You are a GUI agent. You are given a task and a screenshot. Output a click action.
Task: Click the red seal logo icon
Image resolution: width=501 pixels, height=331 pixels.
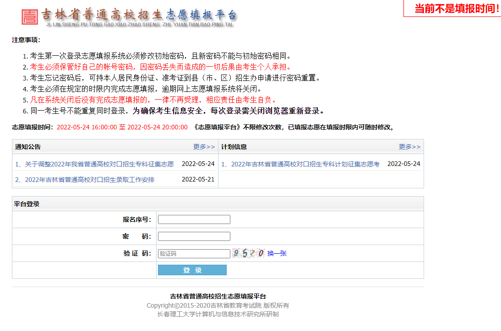pyautogui.click(x=30, y=17)
